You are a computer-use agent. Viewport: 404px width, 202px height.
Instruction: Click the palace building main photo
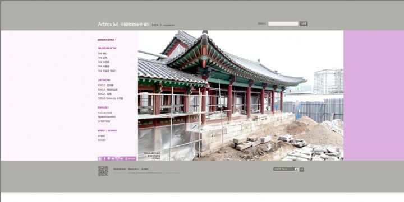(x=241, y=95)
